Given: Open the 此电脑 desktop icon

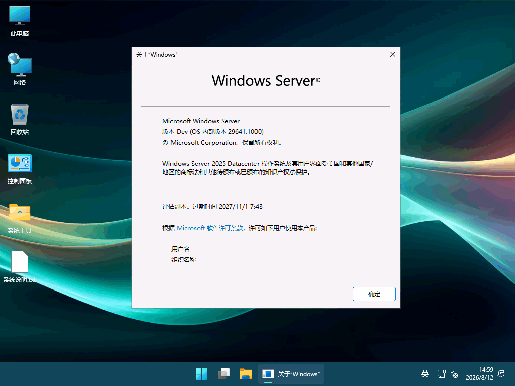Looking at the screenshot, I should (20, 21).
